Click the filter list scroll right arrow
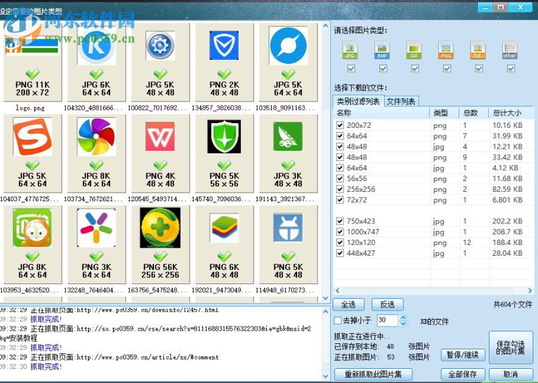The image size is (538, 383). 530,291
